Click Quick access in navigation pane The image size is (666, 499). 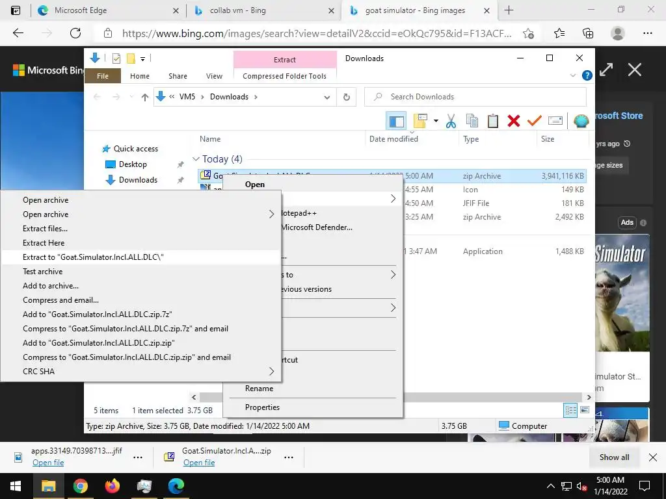click(135, 149)
